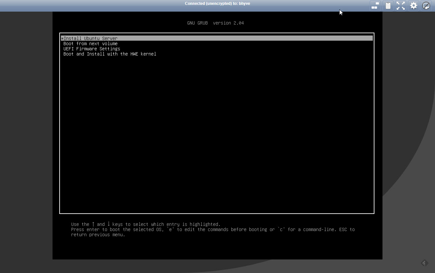Toggle fullscreen mode icon
Viewport: 435px width, 273px height.
[401, 5]
